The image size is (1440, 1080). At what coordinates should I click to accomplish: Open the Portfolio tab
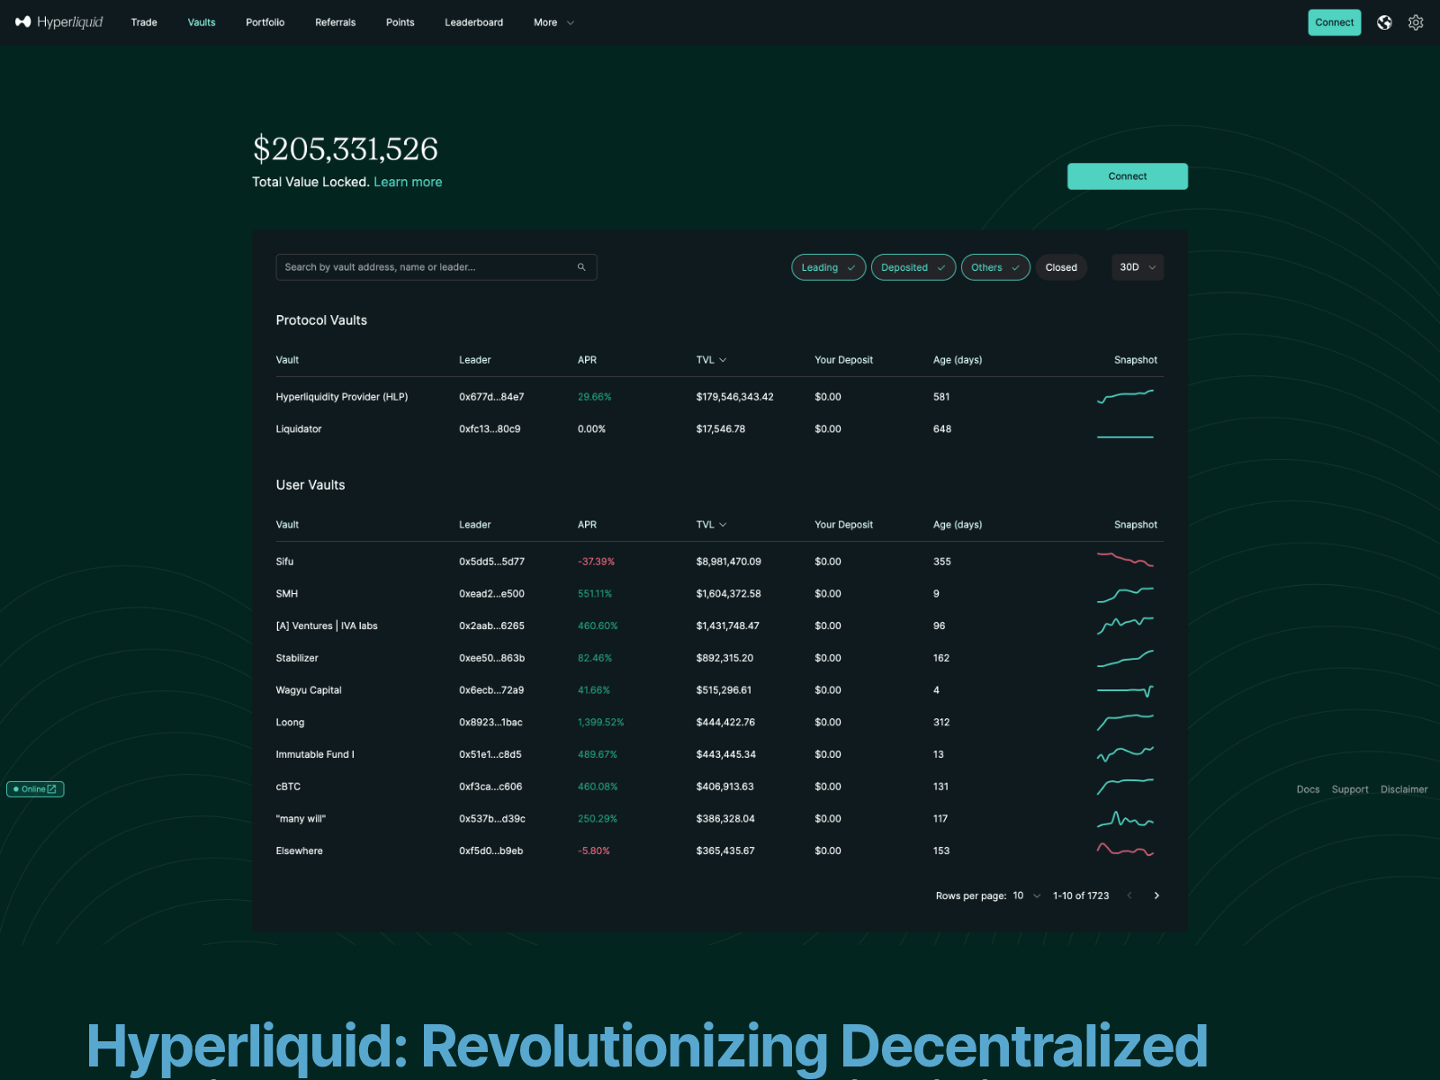click(265, 22)
